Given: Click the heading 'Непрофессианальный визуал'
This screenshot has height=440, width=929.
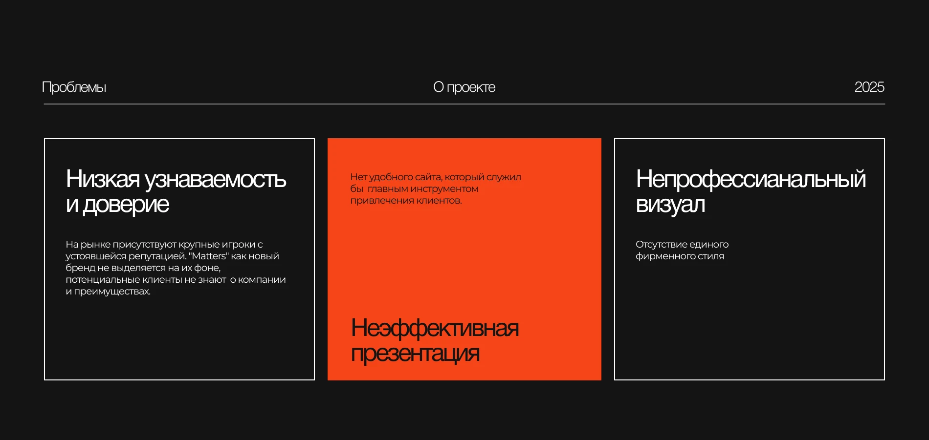Looking at the screenshot, I should click(x=751, y=191).
